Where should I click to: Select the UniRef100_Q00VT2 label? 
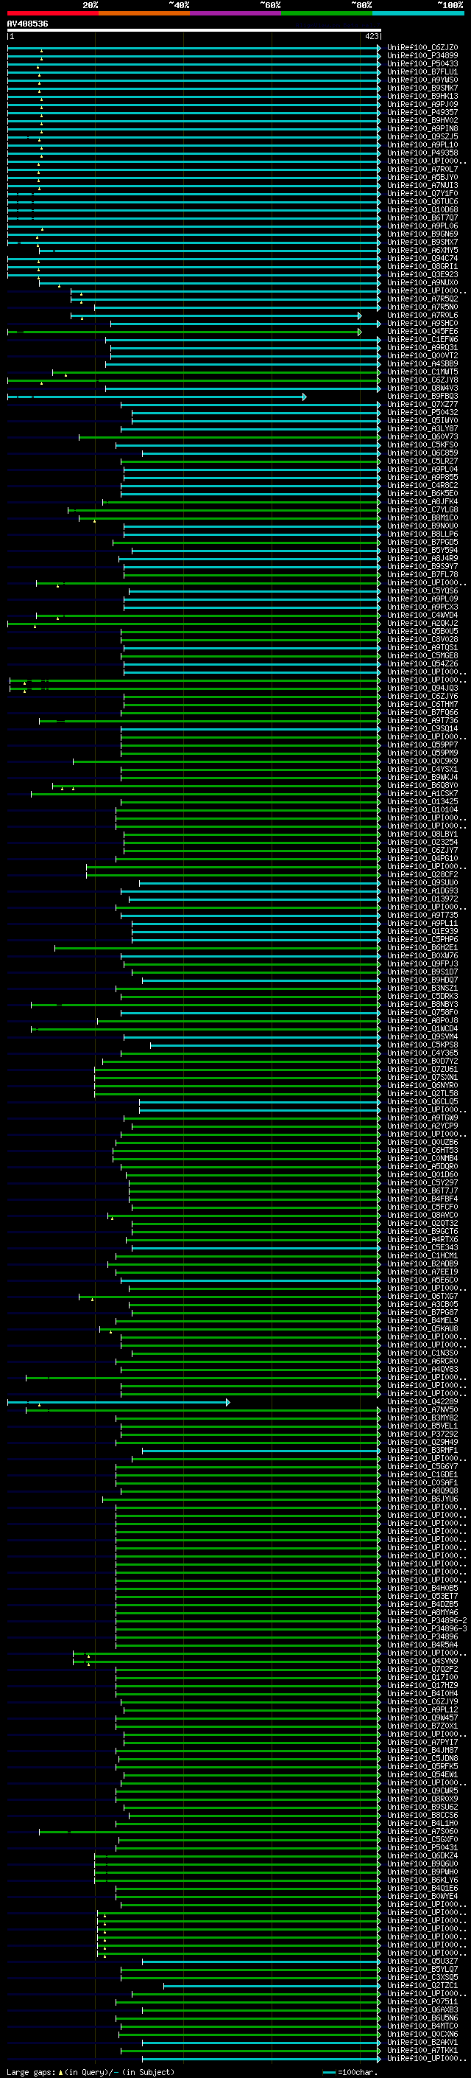coord(422,356)
